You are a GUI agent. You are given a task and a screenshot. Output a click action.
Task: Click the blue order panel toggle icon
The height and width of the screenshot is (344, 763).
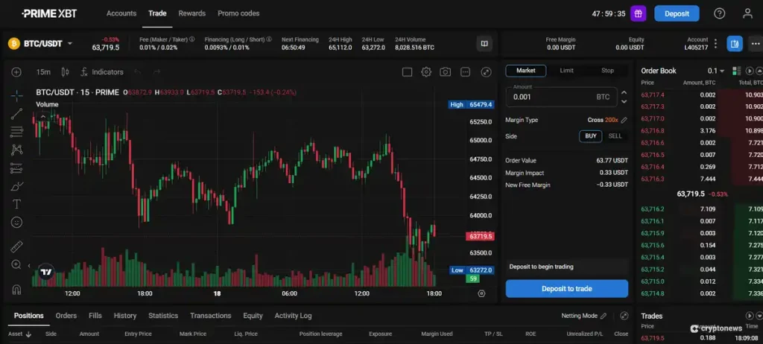pos(735,44)
